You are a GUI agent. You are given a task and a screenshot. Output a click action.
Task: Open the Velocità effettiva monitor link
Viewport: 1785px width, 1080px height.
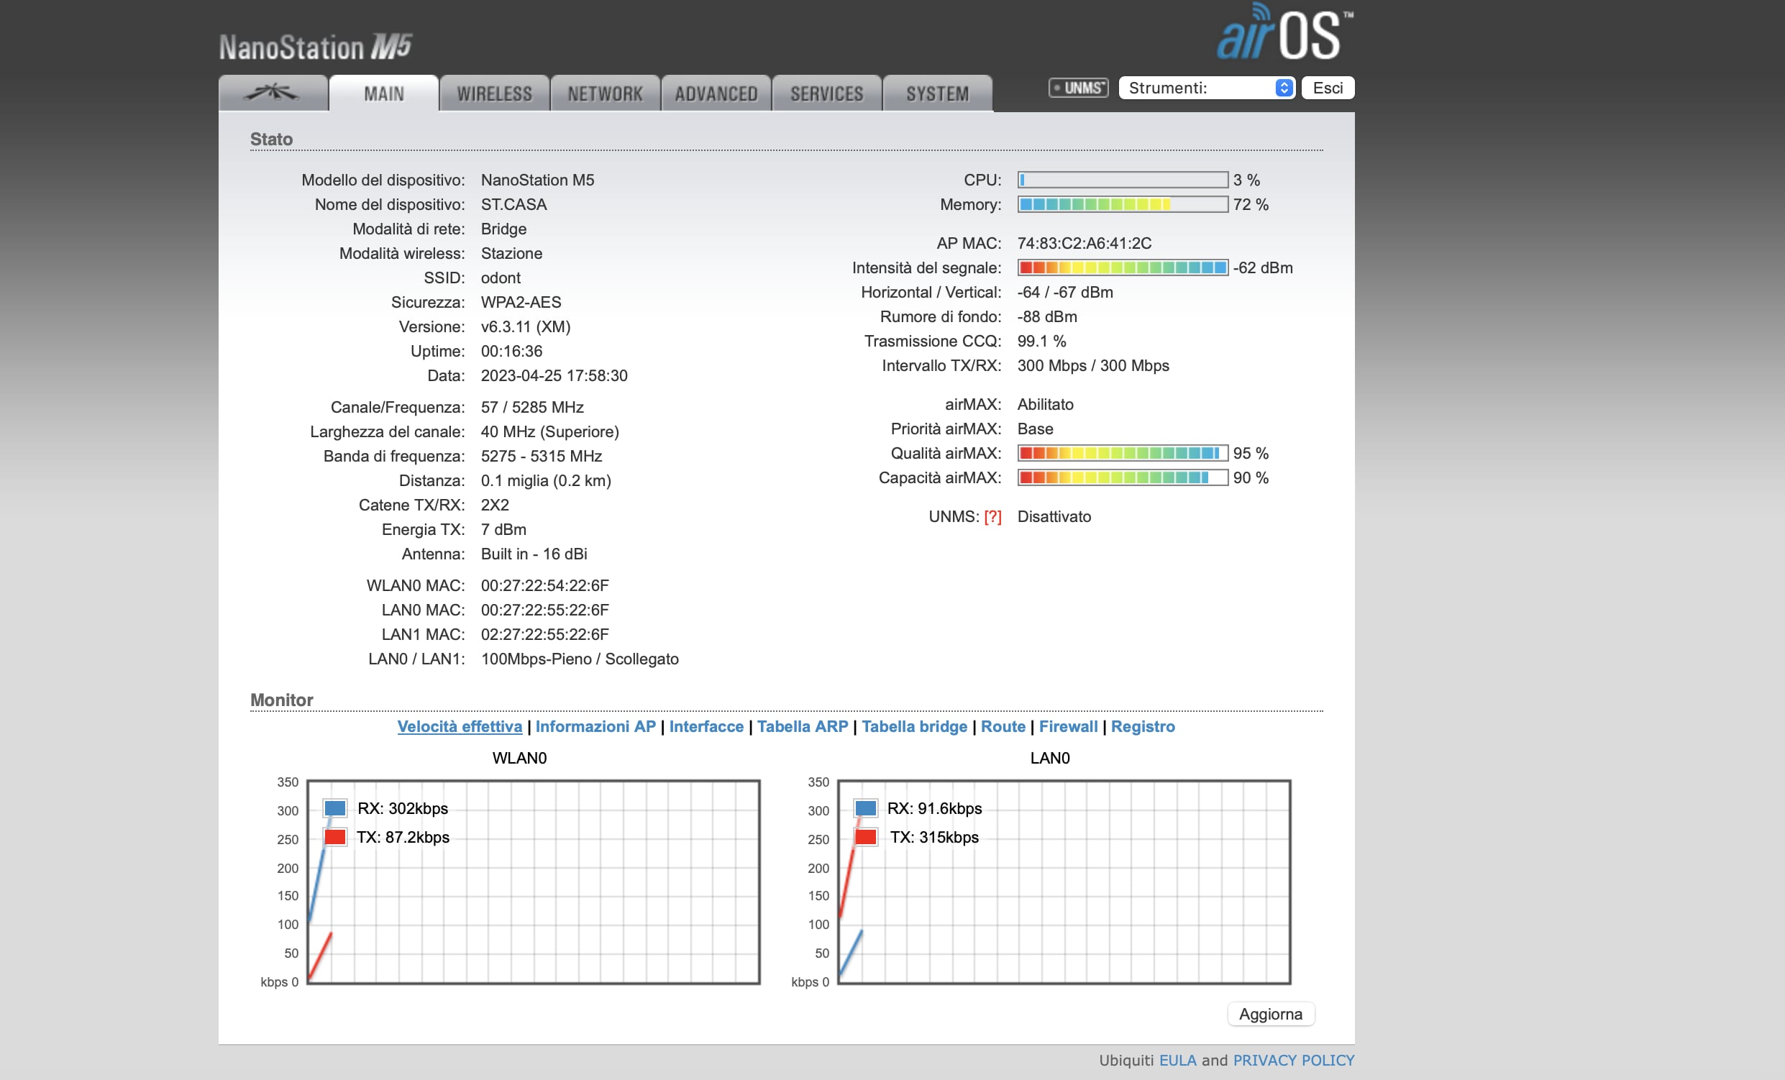click(x=460, y=726)
